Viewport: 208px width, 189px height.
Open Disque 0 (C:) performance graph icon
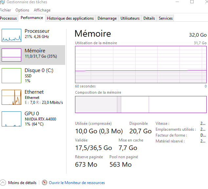(x=11, y=75)
